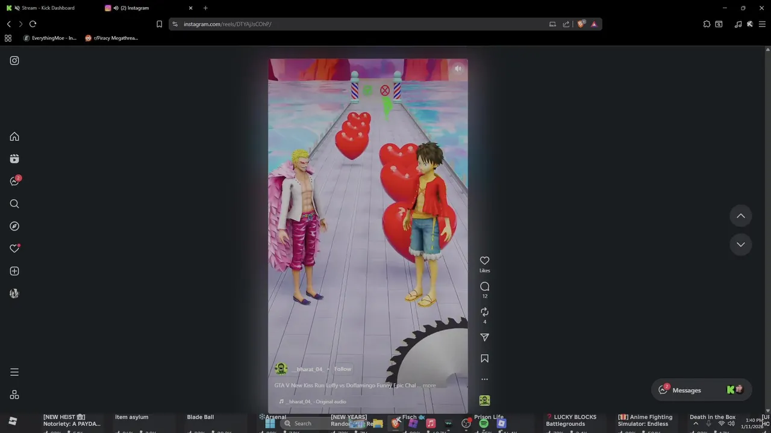Open Spotify from the taskbar
The width and height of the screenshot is (771, 433).
point(484,423)
